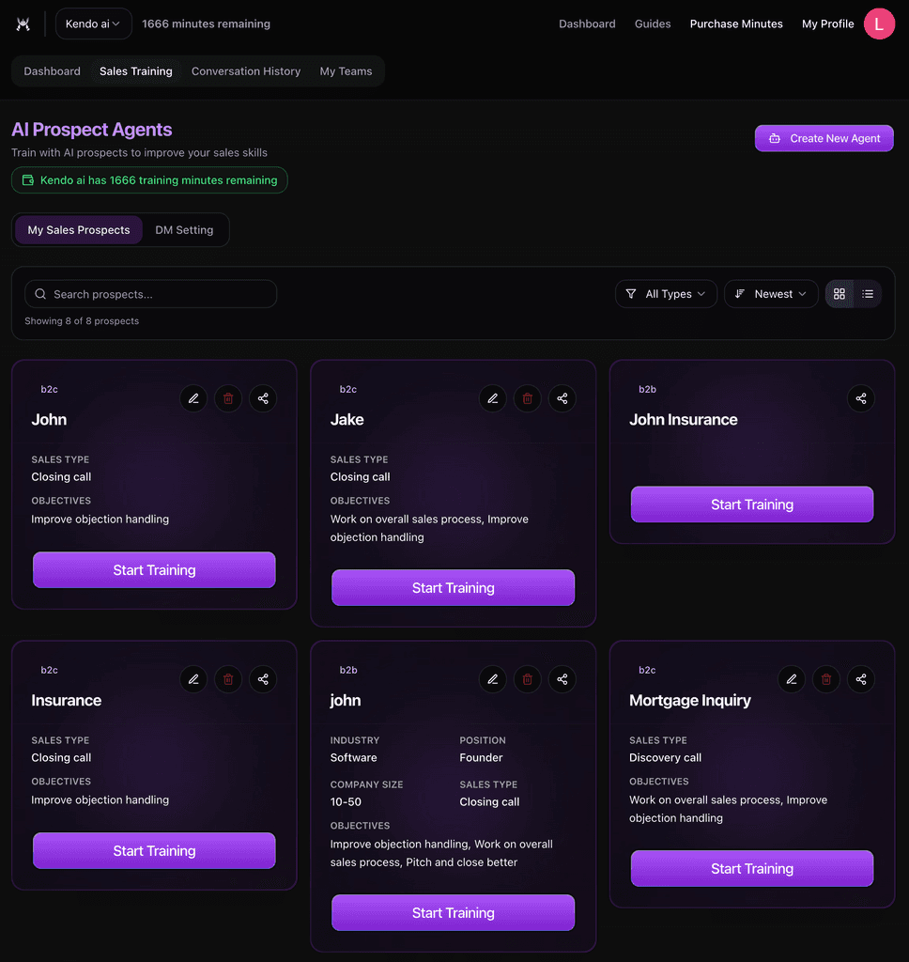
Task: Open the My Teams tab
Action: (346, 71)
